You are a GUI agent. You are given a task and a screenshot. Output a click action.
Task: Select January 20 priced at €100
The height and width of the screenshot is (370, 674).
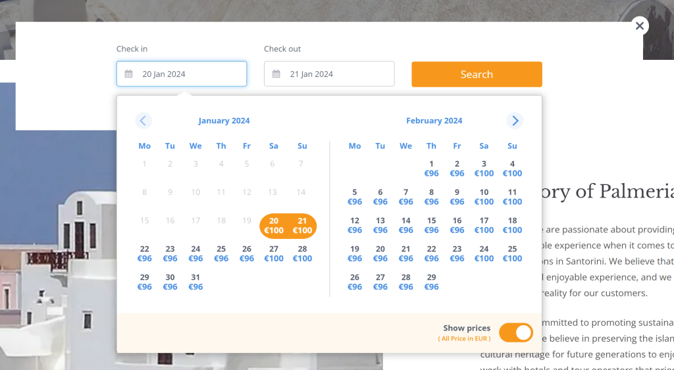tap(274, 226)
